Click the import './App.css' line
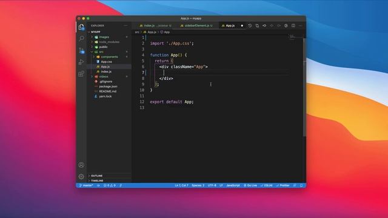This screenshot has height=218, width=388. pyautogui.click(x=172, y=43)
